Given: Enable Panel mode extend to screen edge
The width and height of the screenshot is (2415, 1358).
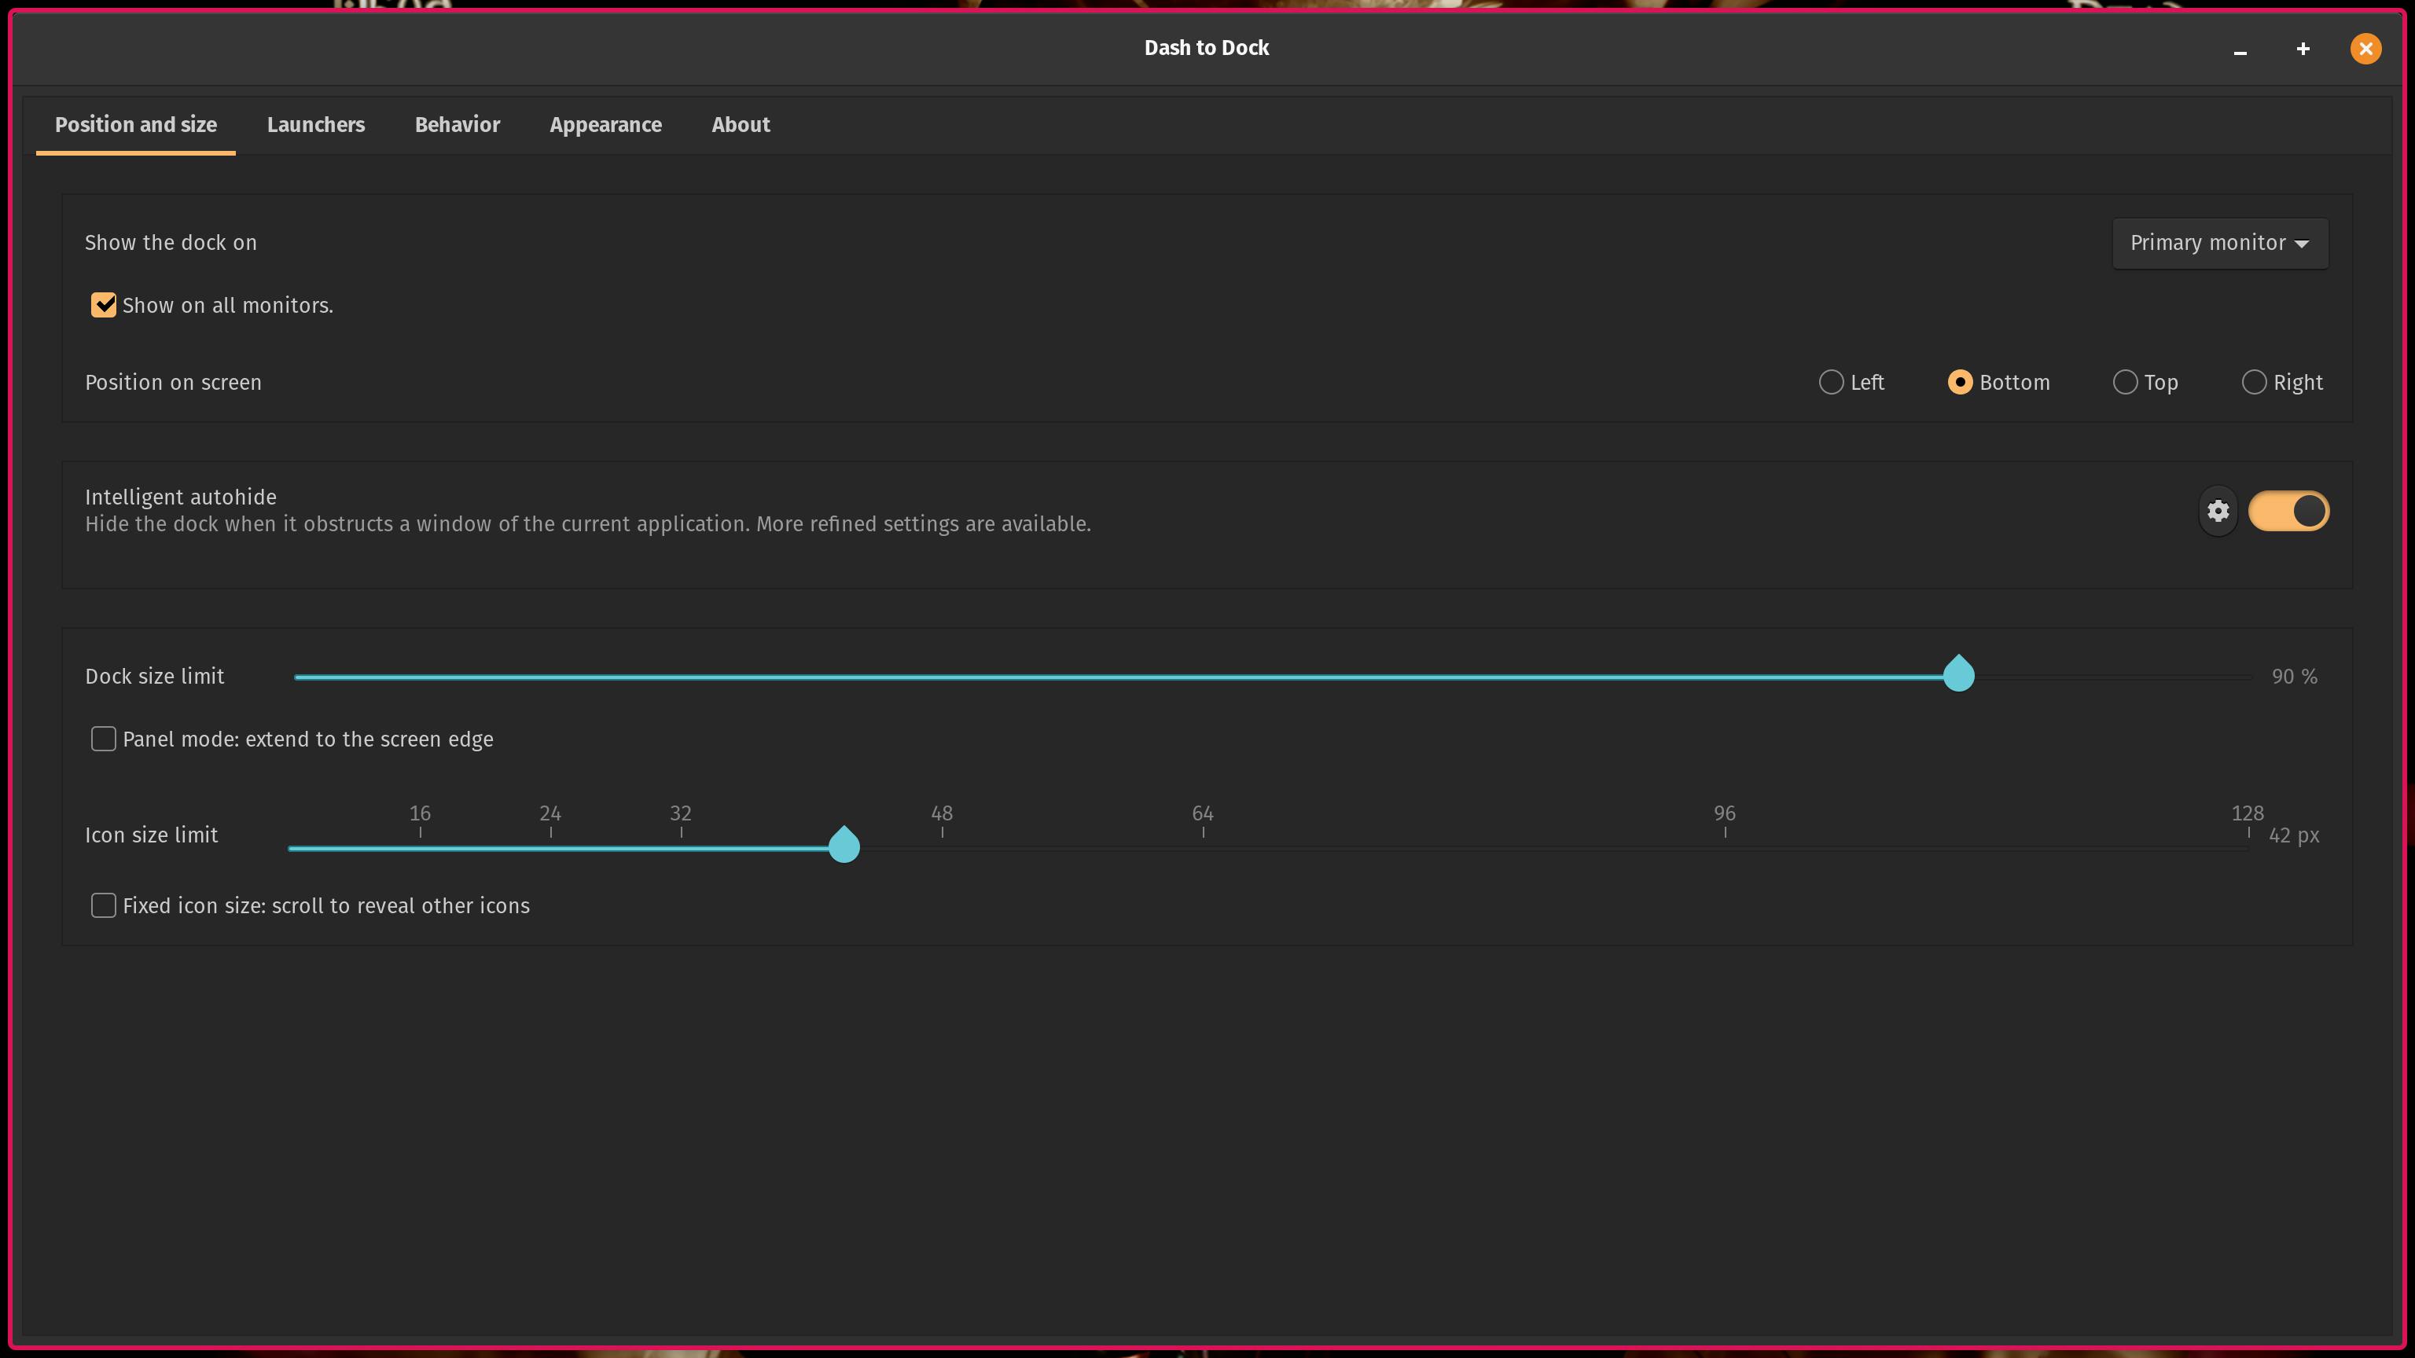Looking at the screenshot, I should coord(103,738).
